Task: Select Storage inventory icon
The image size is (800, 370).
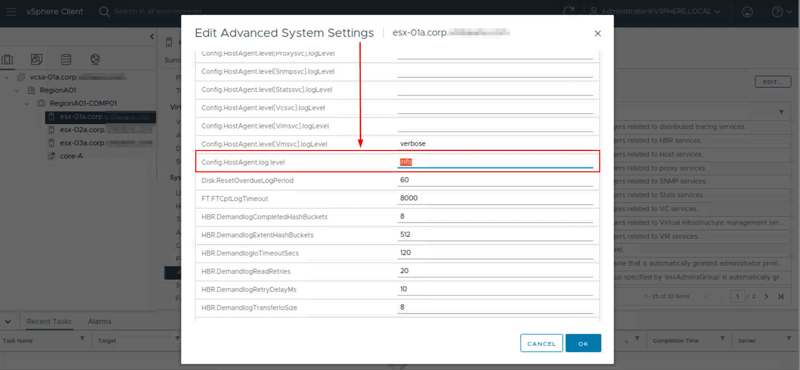Action: click(66, 60)
